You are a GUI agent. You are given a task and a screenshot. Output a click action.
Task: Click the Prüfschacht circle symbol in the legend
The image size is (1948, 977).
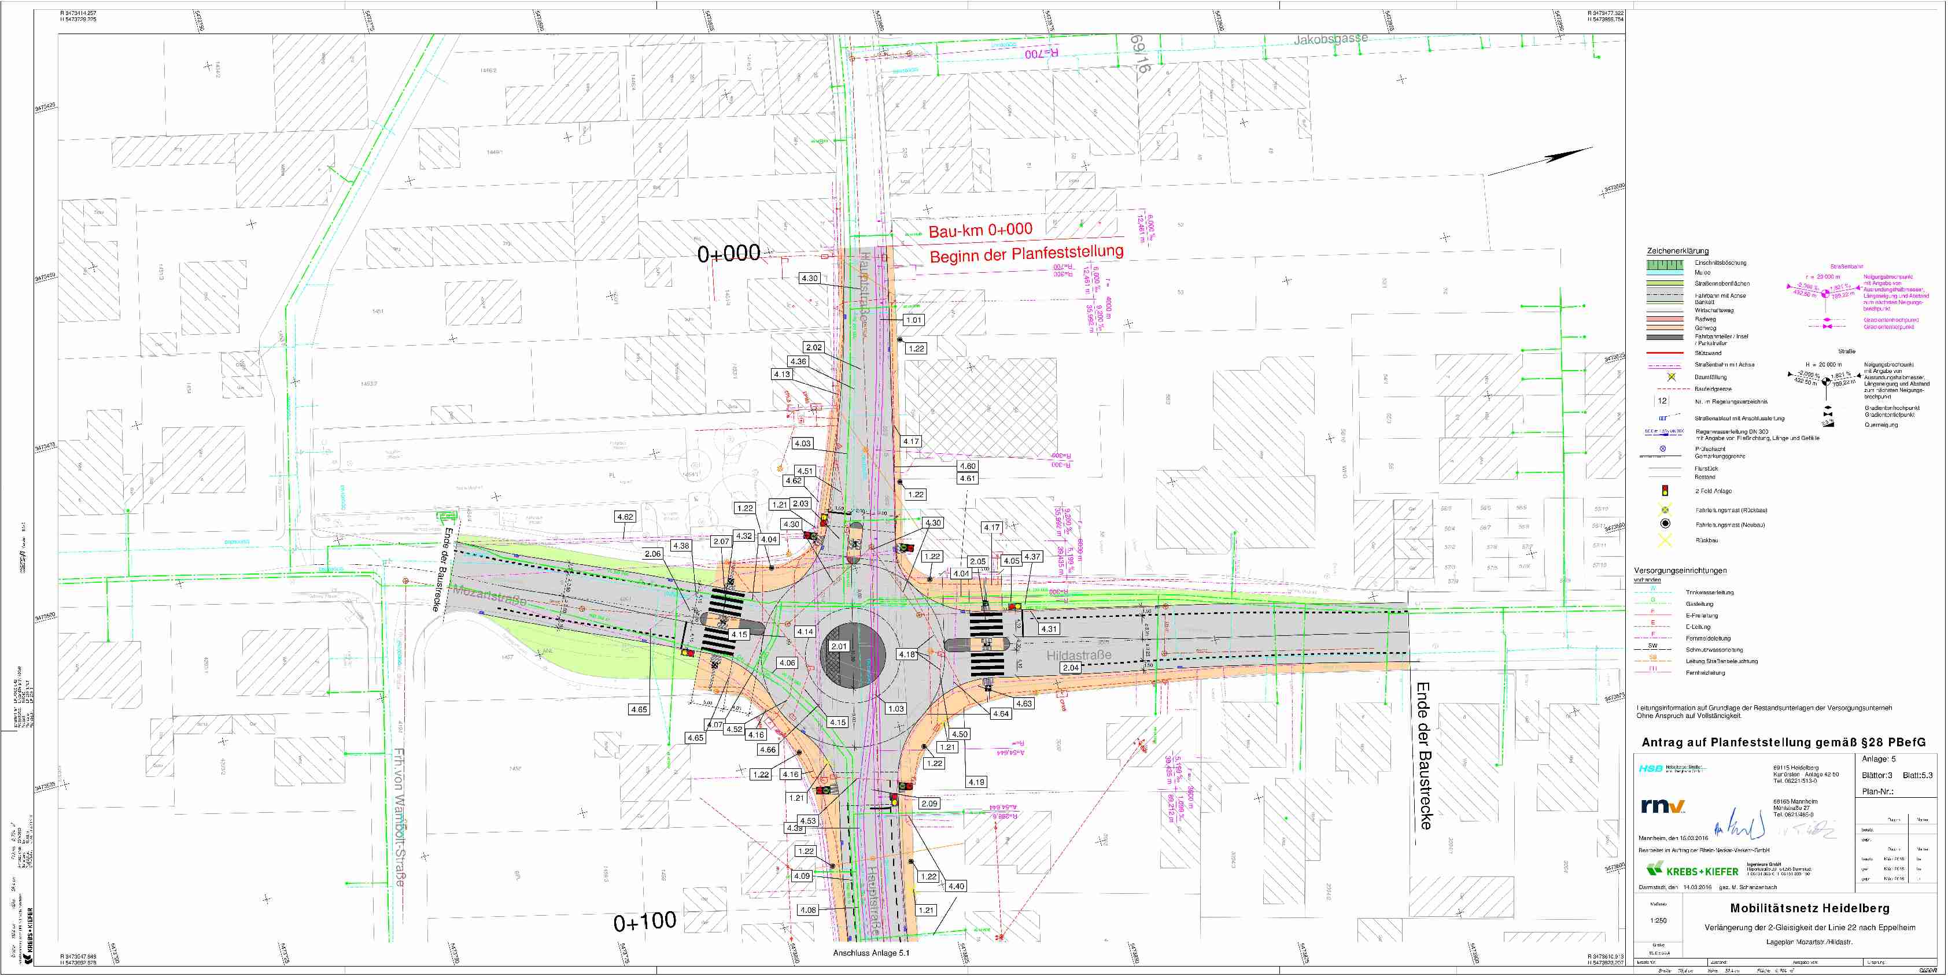click(x=1662, y=449)
